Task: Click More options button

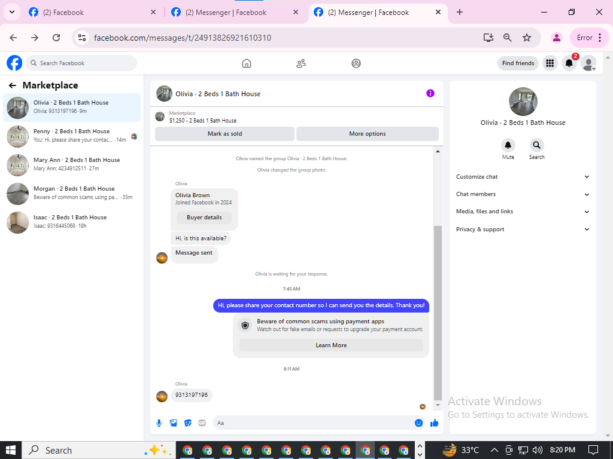Action: tap(367, 133)
